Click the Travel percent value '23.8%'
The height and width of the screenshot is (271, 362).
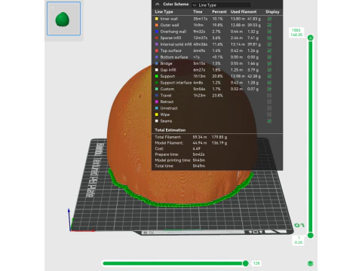tap(217, 96)
